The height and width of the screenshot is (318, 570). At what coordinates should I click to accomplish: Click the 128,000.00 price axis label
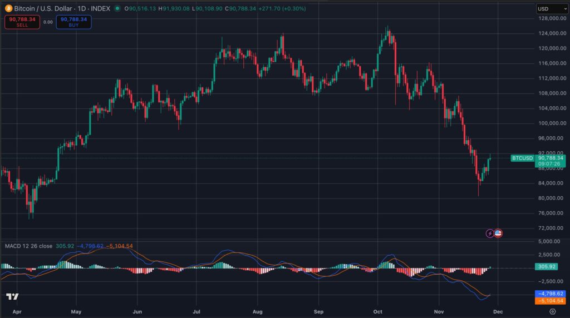coord(552,18)
